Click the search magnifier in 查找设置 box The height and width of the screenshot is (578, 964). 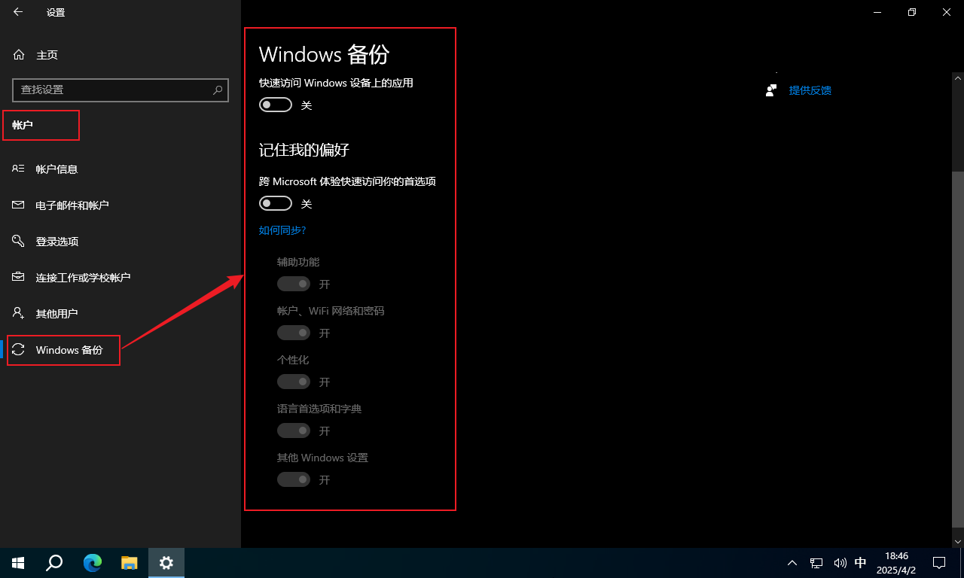click(218, 90)
